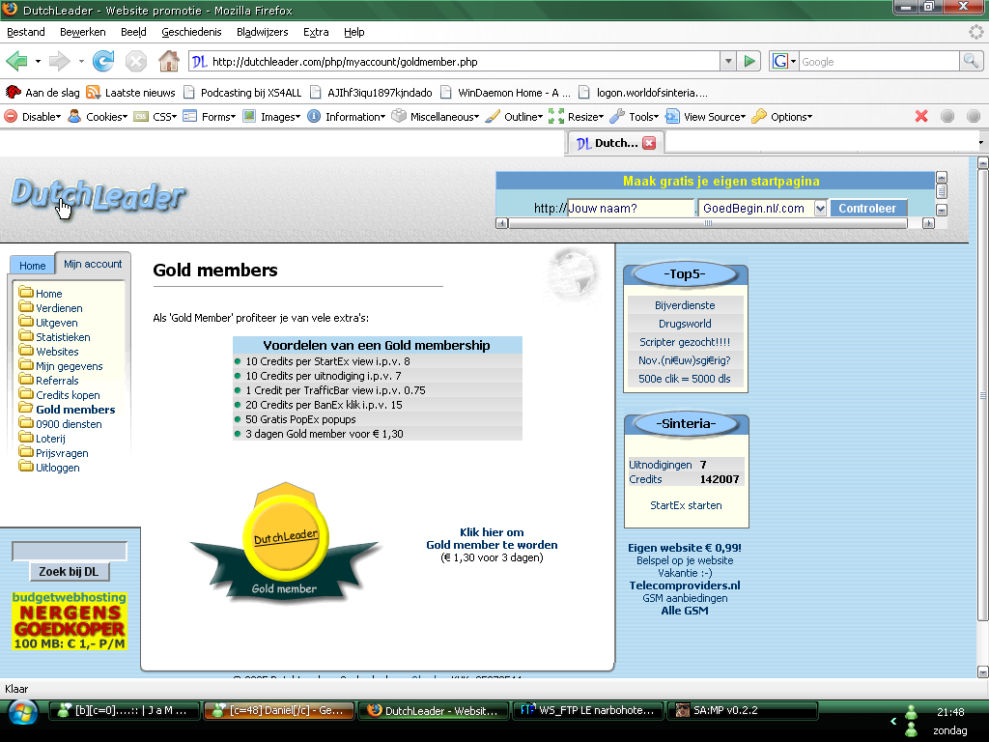This screenshot has width=989, height=742.
Task: Go back with the green Back arrow
Action: point(16,61)
